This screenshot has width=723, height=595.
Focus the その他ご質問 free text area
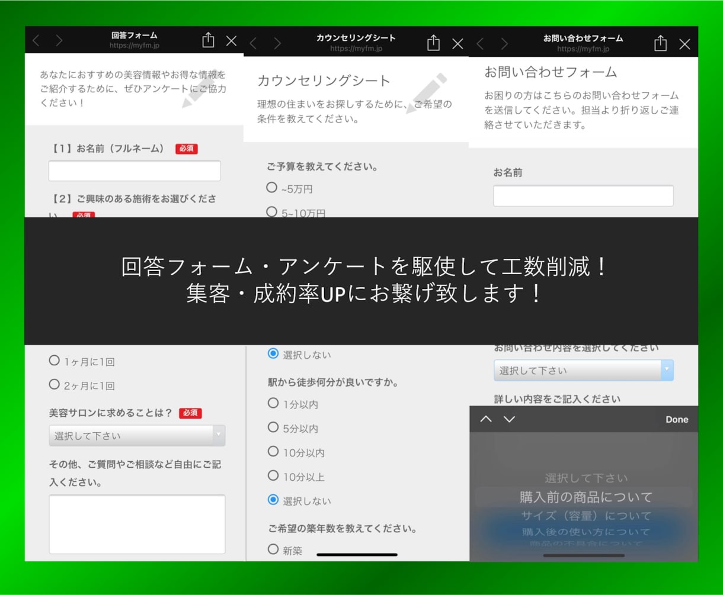coord(137,524)
